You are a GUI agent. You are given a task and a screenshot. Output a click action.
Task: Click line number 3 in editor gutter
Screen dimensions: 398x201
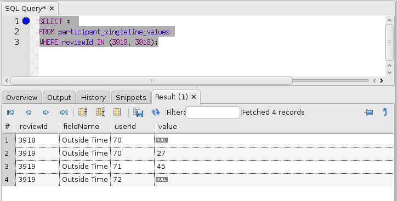tap(16, 42)
